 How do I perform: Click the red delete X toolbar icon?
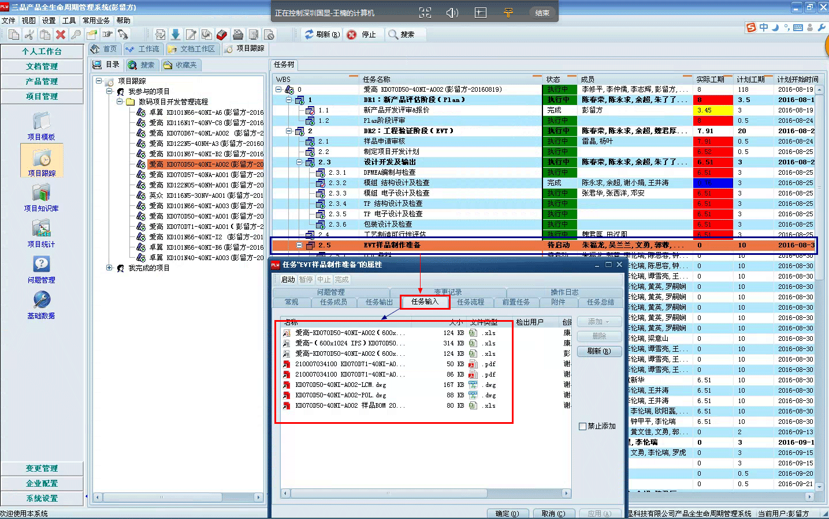(x=60, y=35)
